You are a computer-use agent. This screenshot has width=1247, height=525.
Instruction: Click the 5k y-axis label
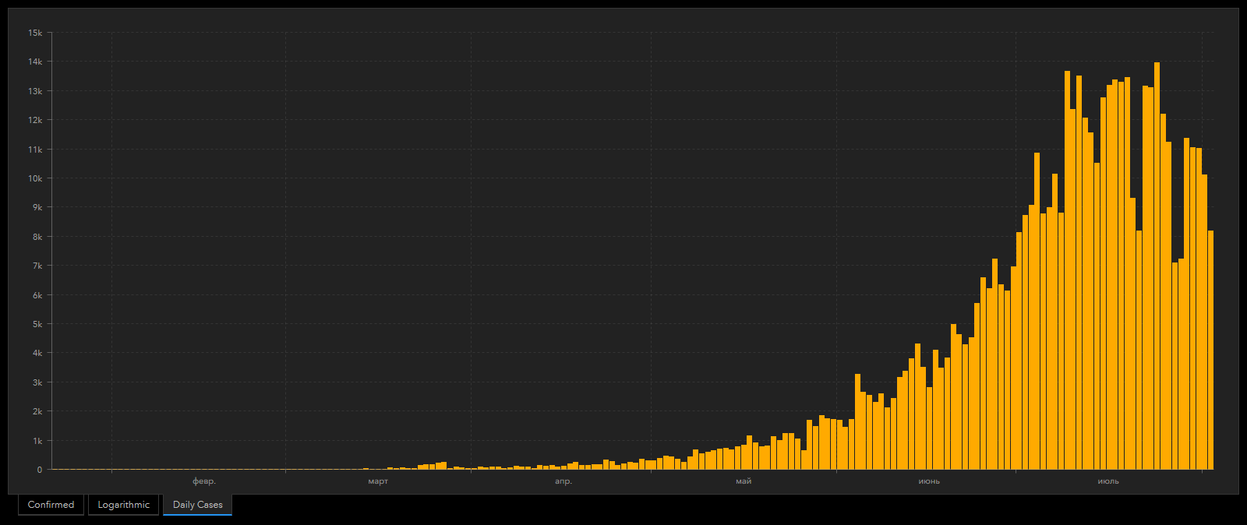coord(37,324)
